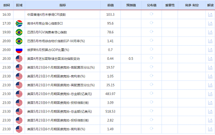Click the US flag in the 20:30 row
This screenshot has height=135, width=215.
tap(19, 59)
